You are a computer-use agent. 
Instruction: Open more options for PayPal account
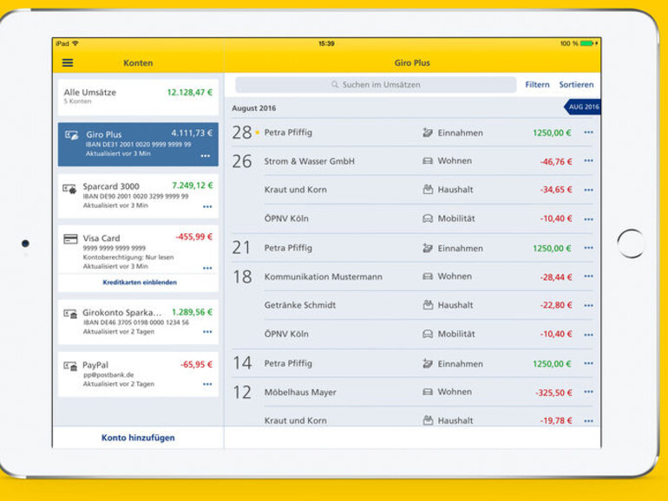207,384
